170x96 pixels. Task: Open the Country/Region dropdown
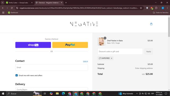coord(52,89)
